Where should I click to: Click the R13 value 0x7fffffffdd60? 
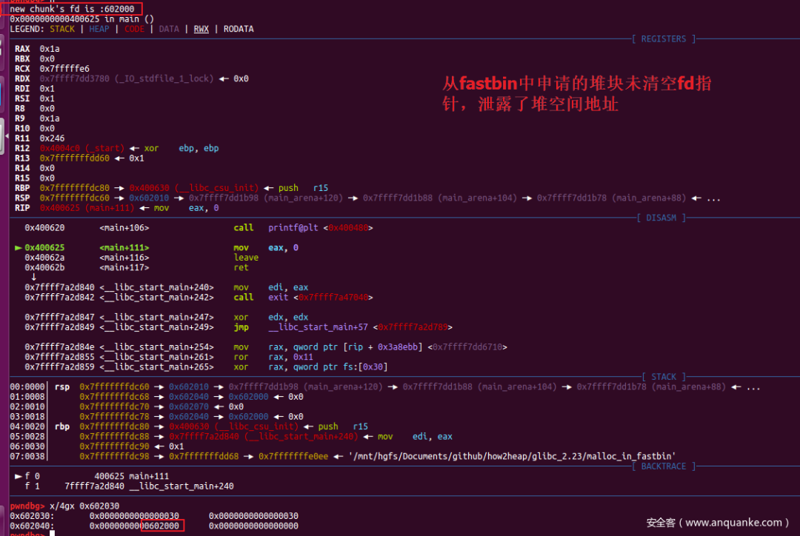tap(75, 158)
